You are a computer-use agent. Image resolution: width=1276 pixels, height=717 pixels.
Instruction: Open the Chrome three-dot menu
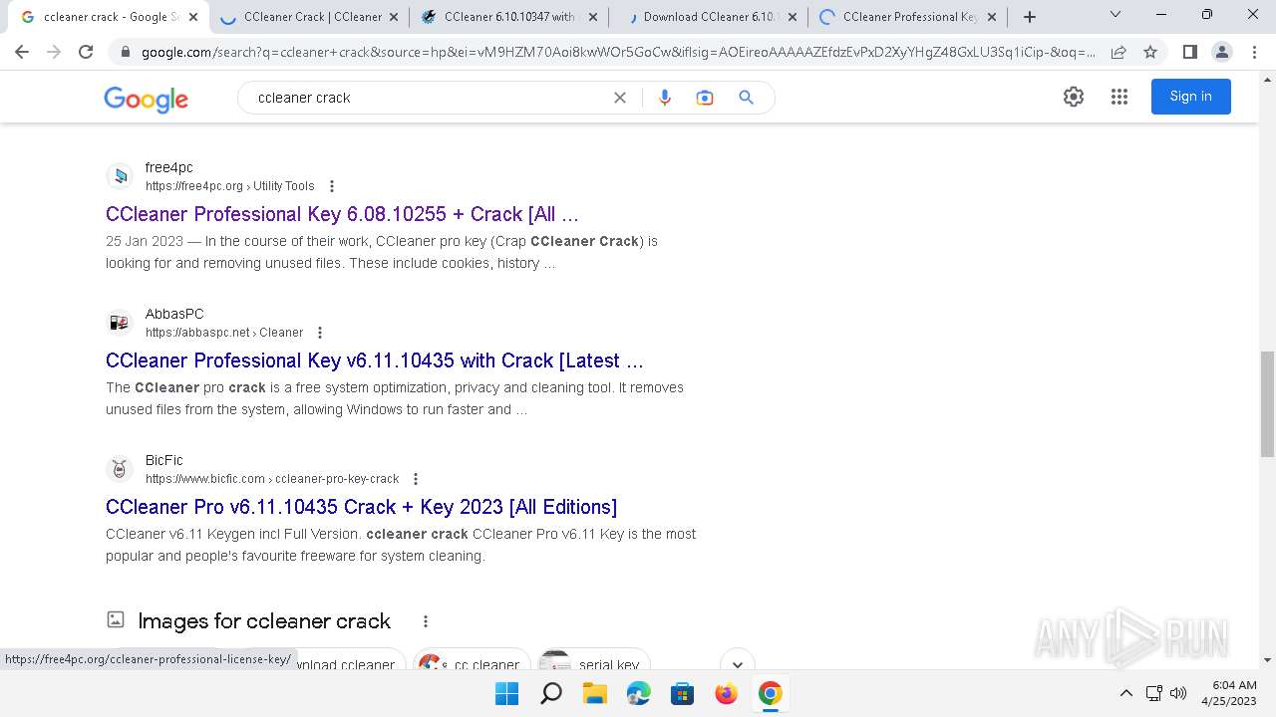pyautogui.click(x=1254, y=52)
